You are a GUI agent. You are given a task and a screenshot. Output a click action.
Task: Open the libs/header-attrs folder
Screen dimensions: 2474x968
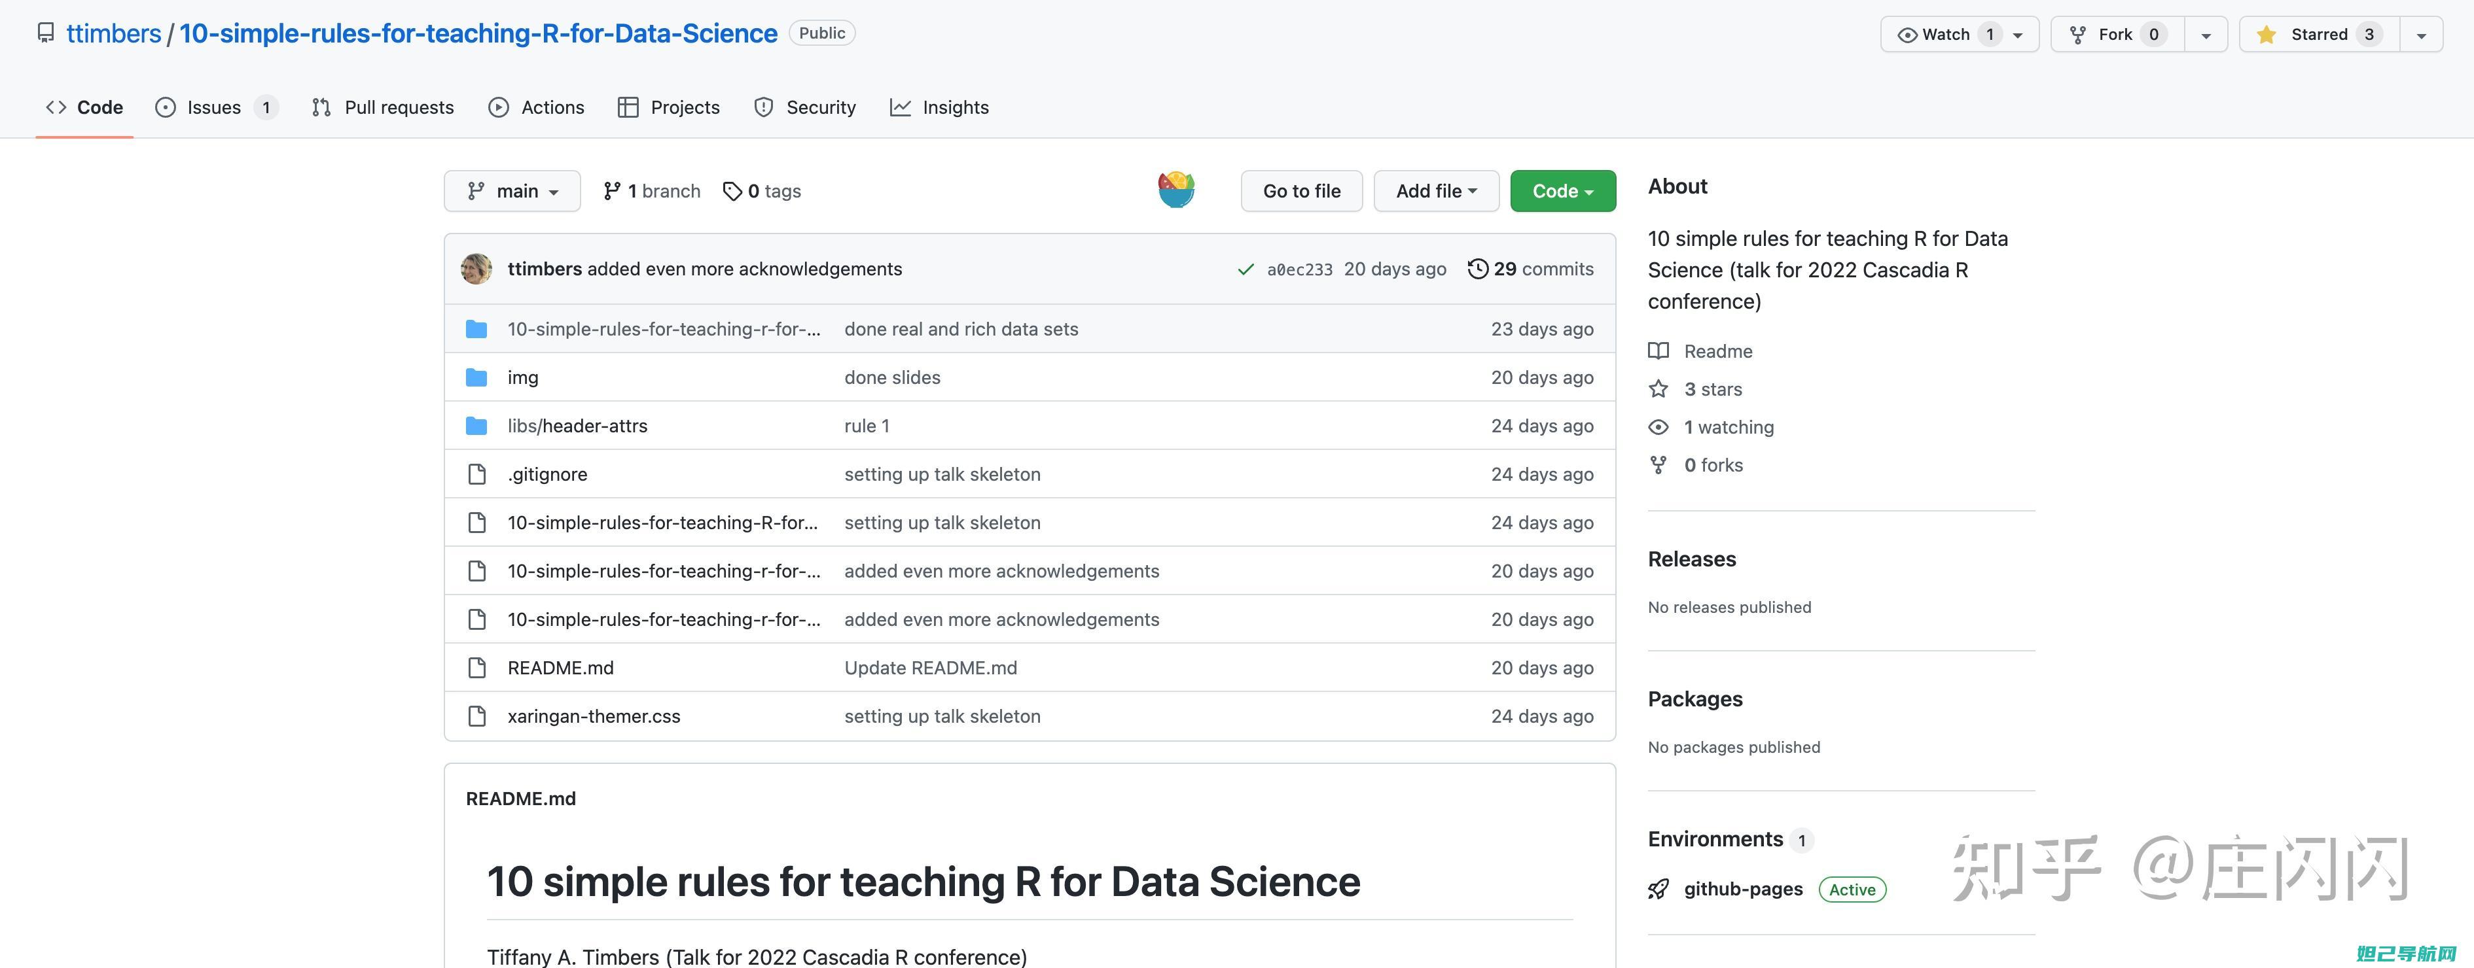click(577, 426)
